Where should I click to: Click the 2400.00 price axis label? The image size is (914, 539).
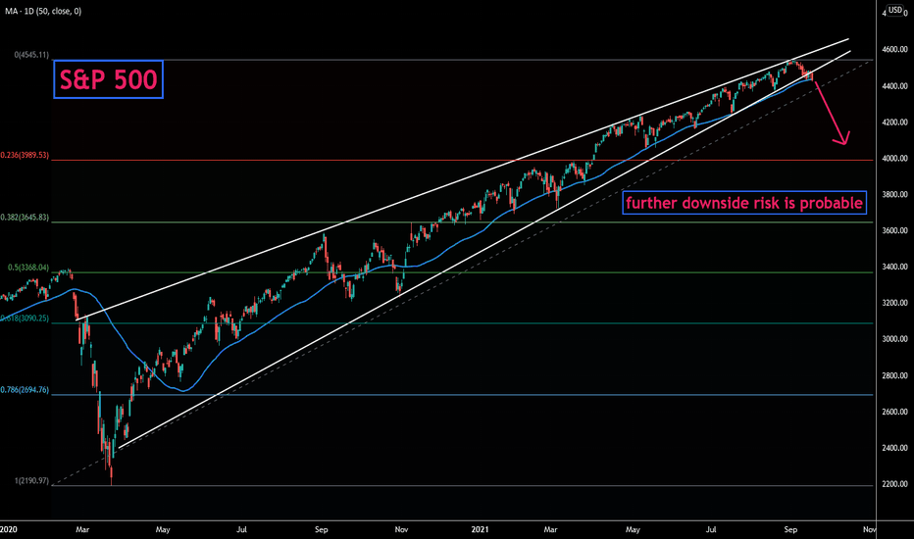[894, 448]
